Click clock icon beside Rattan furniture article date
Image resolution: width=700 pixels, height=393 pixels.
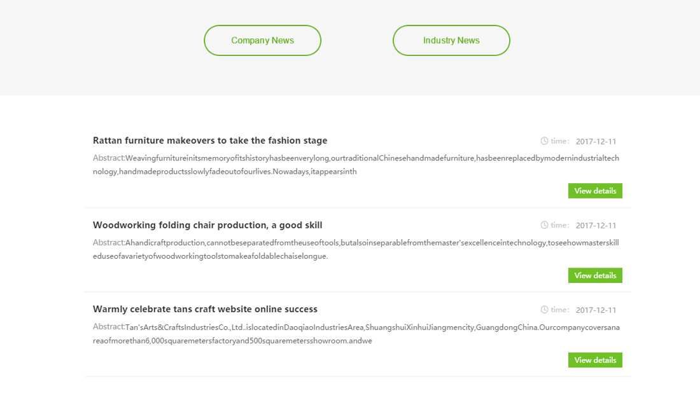544,141
